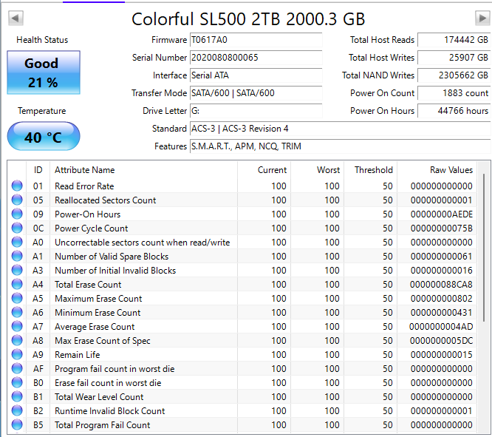Click the Current column header
The width and height of the screenshot is (492, 437).
tap(264, 170)
